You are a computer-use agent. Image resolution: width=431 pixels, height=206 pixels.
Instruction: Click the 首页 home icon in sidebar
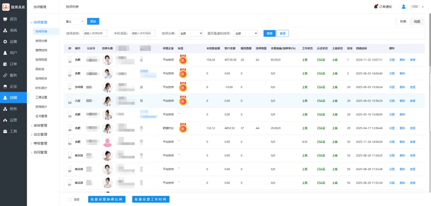[x=5, y=19]
